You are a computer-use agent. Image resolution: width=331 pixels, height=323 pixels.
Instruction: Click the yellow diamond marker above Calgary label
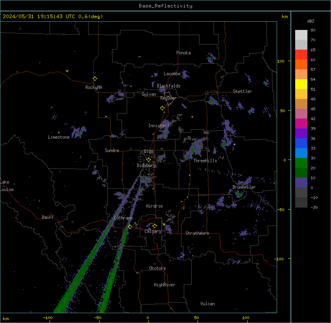[x=155, y=226]
